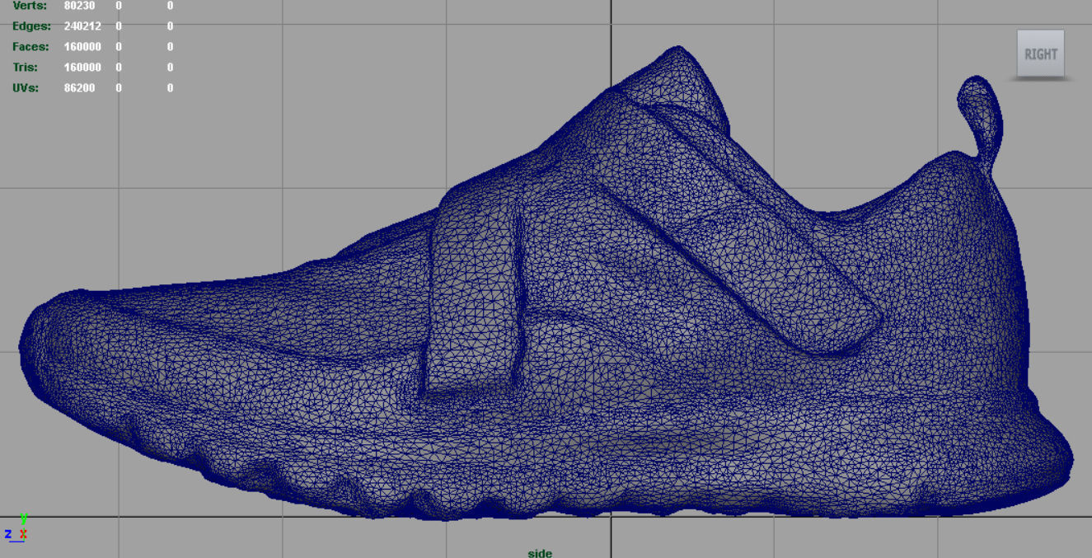Select the Tris count 160000
The image size is (1092, 558).
(x=82, y=67)
